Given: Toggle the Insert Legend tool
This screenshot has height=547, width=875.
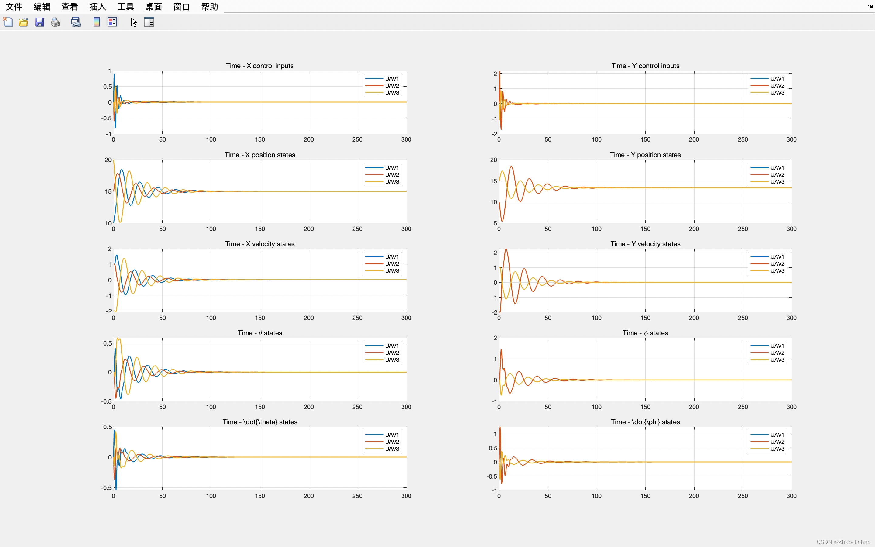Looking at the screenshot, I should coord(112,22).
